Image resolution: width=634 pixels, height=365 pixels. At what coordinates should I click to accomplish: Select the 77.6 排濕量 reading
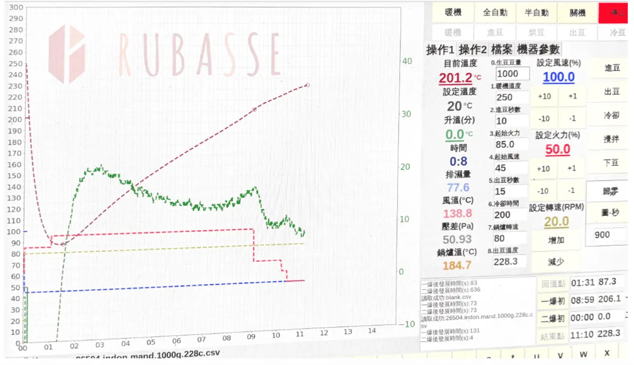[458, 187]
